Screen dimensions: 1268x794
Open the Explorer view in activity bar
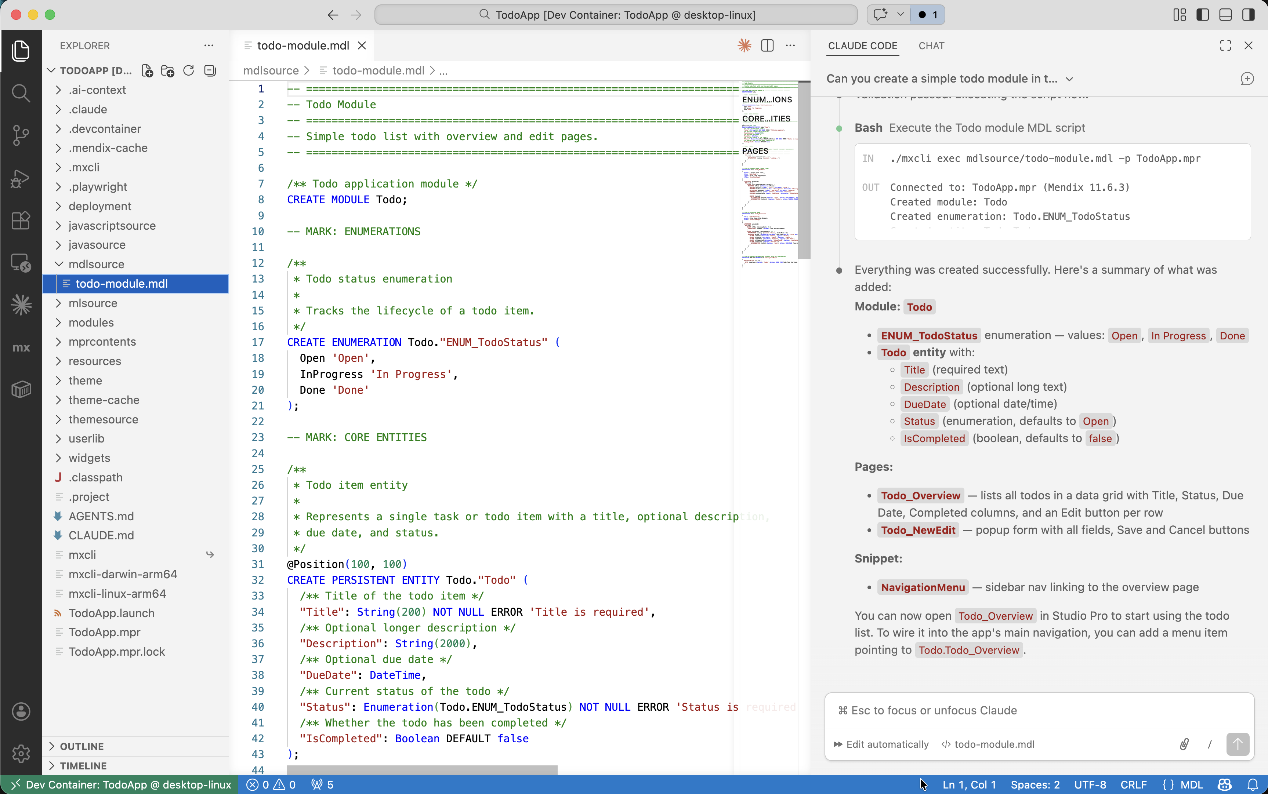coord(21,51)
